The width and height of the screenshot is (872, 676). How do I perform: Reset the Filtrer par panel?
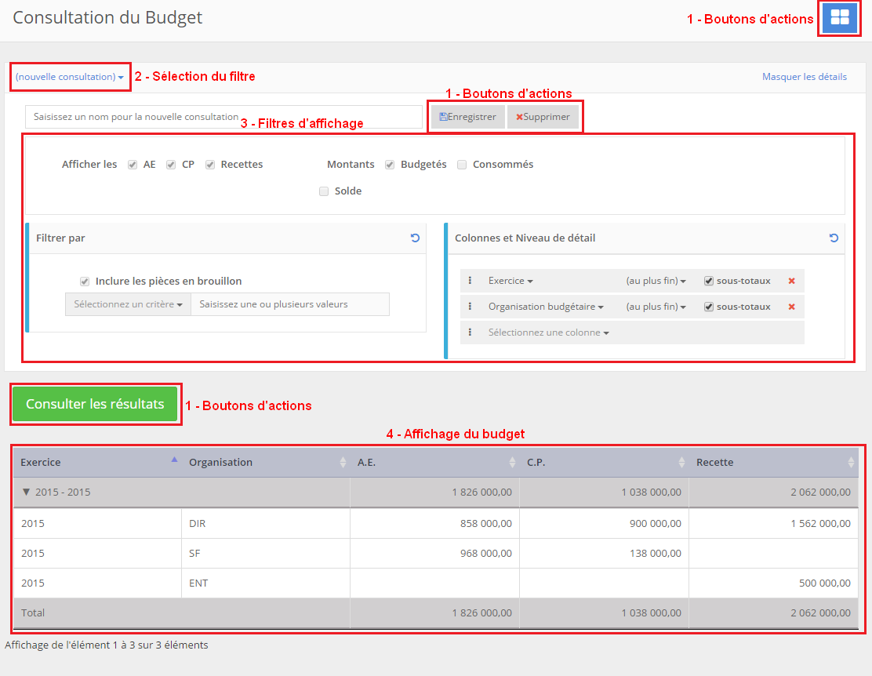415,238
